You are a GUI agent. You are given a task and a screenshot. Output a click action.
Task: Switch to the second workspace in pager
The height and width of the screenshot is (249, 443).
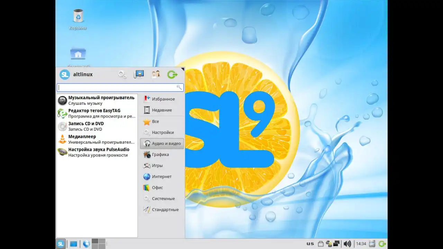tap(102, 241)
